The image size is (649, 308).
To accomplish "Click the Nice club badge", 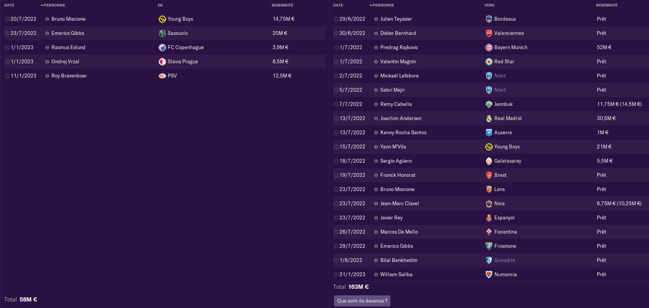I will (489, 204).
